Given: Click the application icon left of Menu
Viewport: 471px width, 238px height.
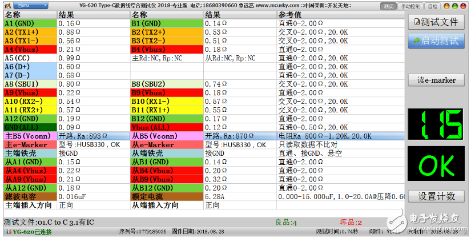Looking at the screenshot, I should click(8, 6).
